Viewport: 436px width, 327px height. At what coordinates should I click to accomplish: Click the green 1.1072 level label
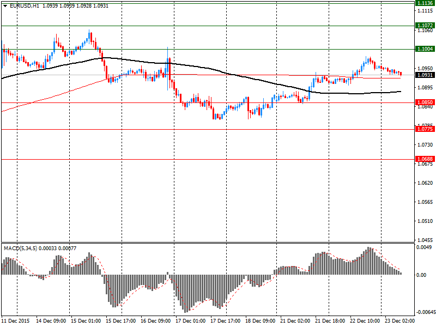[425, 26]
